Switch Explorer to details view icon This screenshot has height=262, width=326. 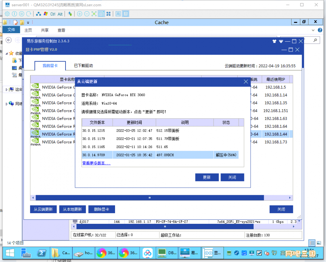(x=312, y=243)
